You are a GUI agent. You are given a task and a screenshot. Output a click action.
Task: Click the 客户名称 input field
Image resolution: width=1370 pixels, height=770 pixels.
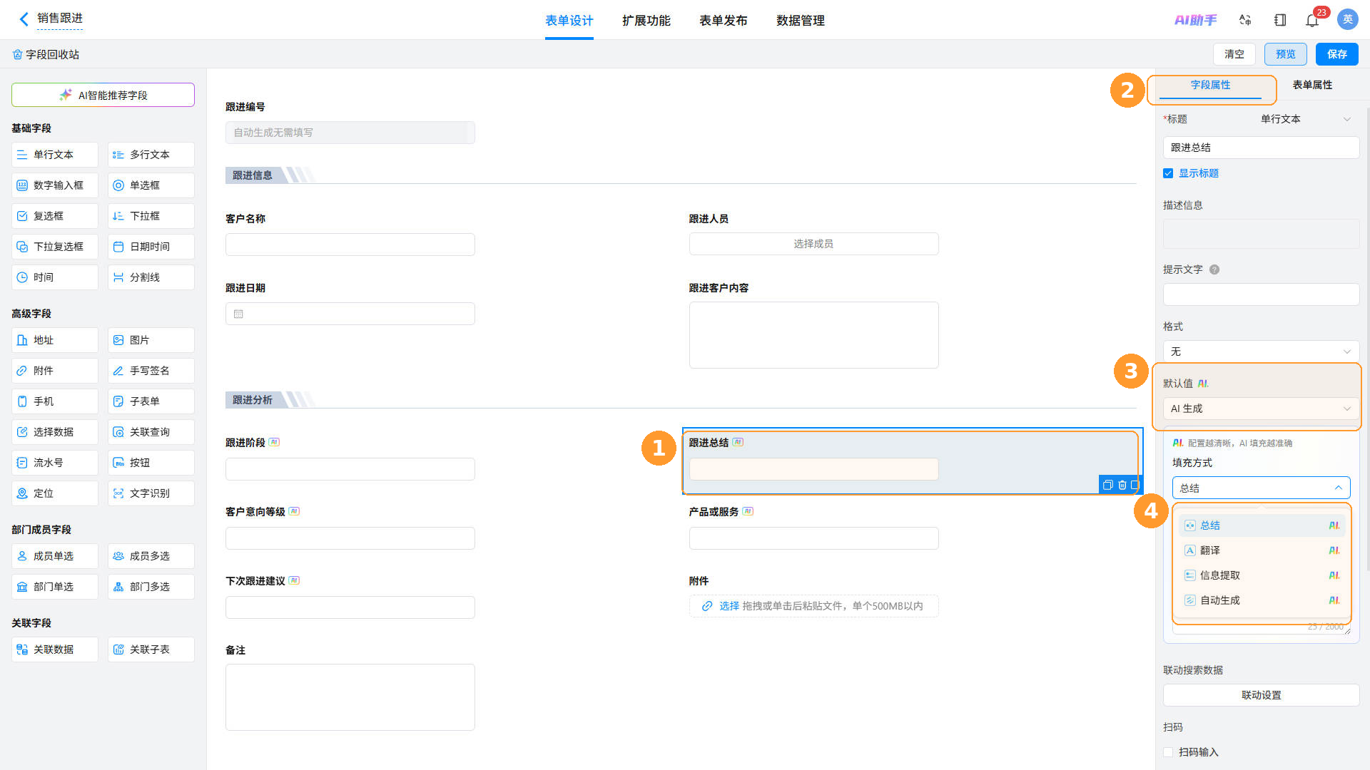(350, 245)
